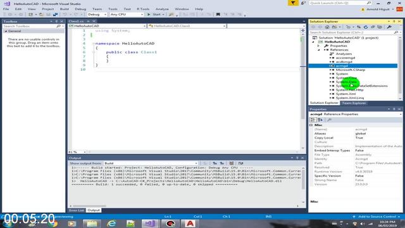Click the Embed Interop Types value False
This screenshot has height=228, width=405.
coord(359,151)
